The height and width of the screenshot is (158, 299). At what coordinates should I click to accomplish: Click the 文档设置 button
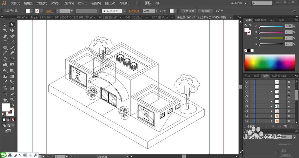tap(188, 11)
